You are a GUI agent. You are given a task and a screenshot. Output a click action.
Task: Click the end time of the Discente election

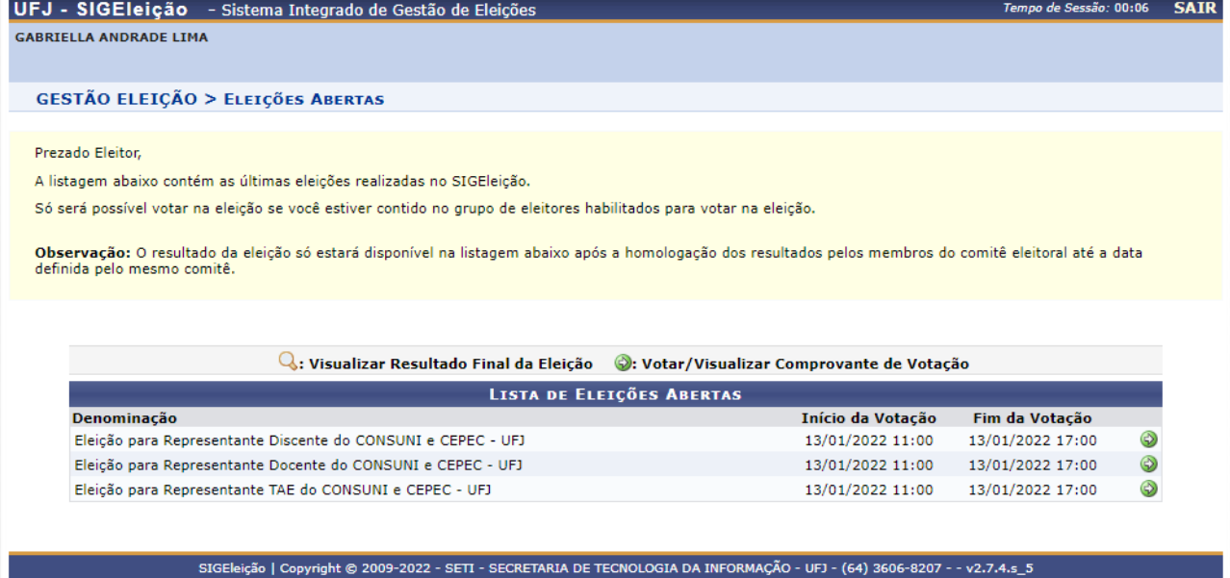tap(1033, 440)
